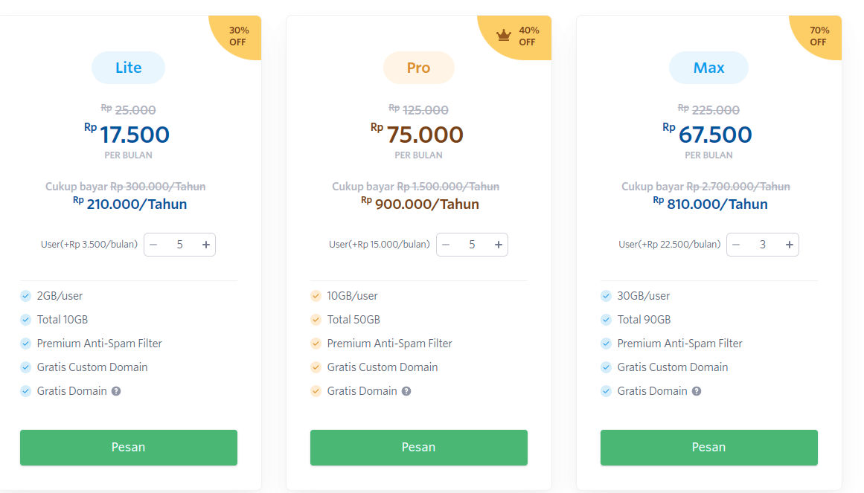Click checkmark icon beside Pro 10GB/user

click(x=316, y=296)
